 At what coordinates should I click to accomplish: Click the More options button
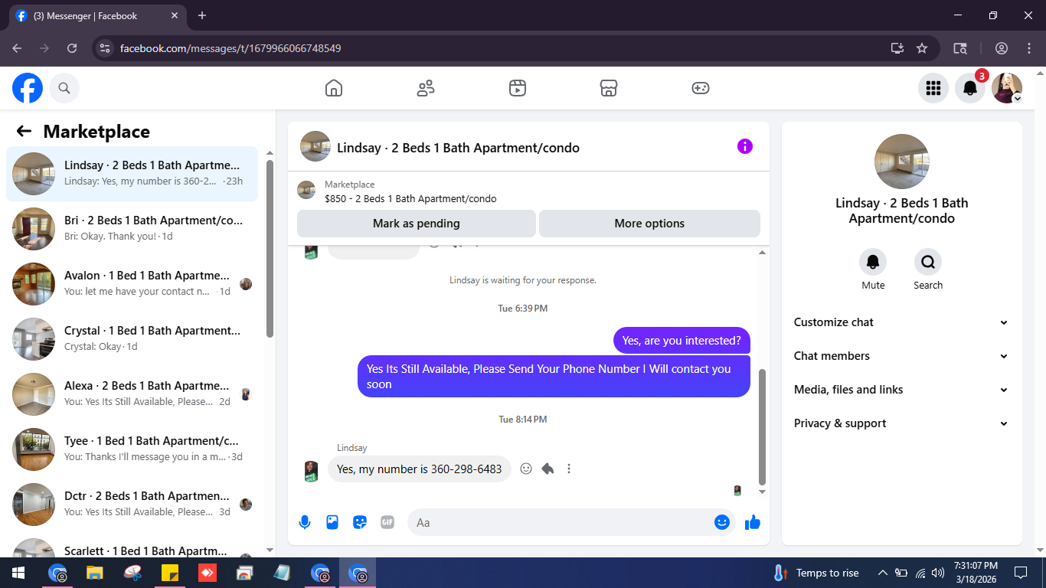tap(649, 224)
